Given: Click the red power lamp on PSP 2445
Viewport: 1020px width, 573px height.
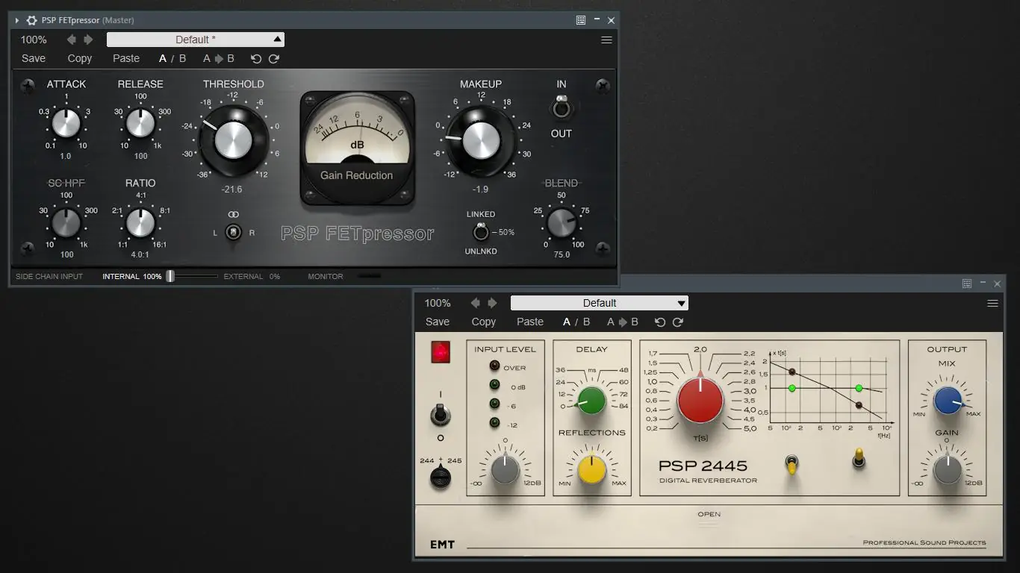Looking at the screenshot, I should (441, 351).
